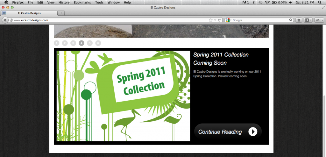326x157 pixels.
Task: Open the Apple menu
Action: click(6, 3)
